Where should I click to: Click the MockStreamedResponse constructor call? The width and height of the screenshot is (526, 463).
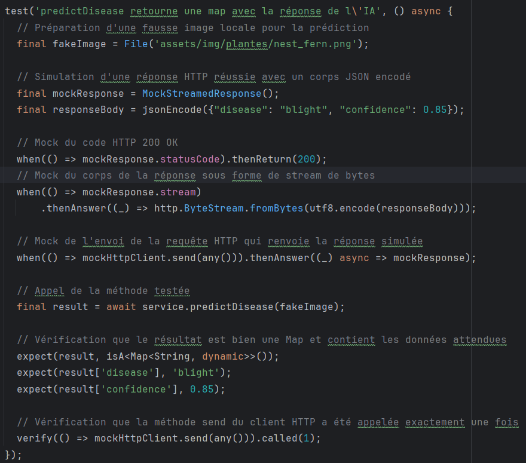201,93
